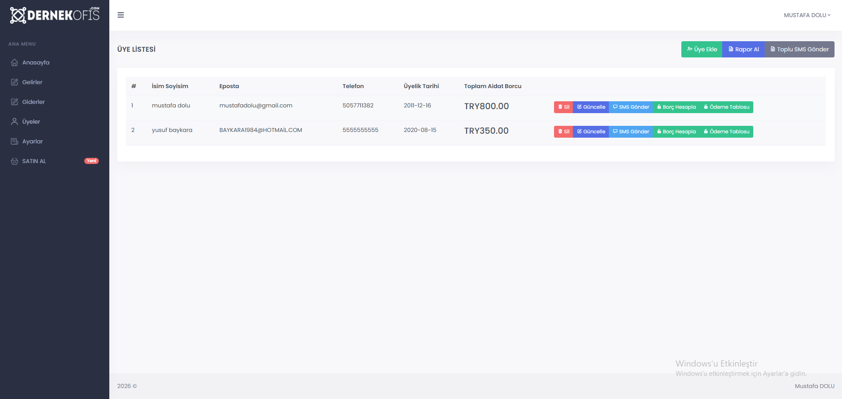The image size is (842, 399).
Task: Open Toplu SMS Gönder
Action: (x=799, y=49)
